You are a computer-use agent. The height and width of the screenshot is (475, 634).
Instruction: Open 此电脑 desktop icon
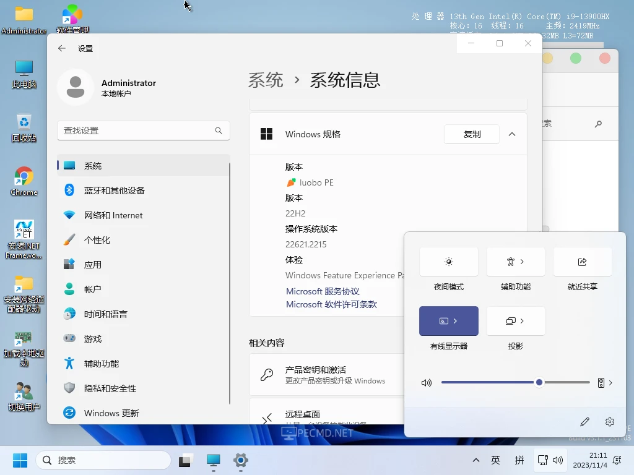[24, 74]
